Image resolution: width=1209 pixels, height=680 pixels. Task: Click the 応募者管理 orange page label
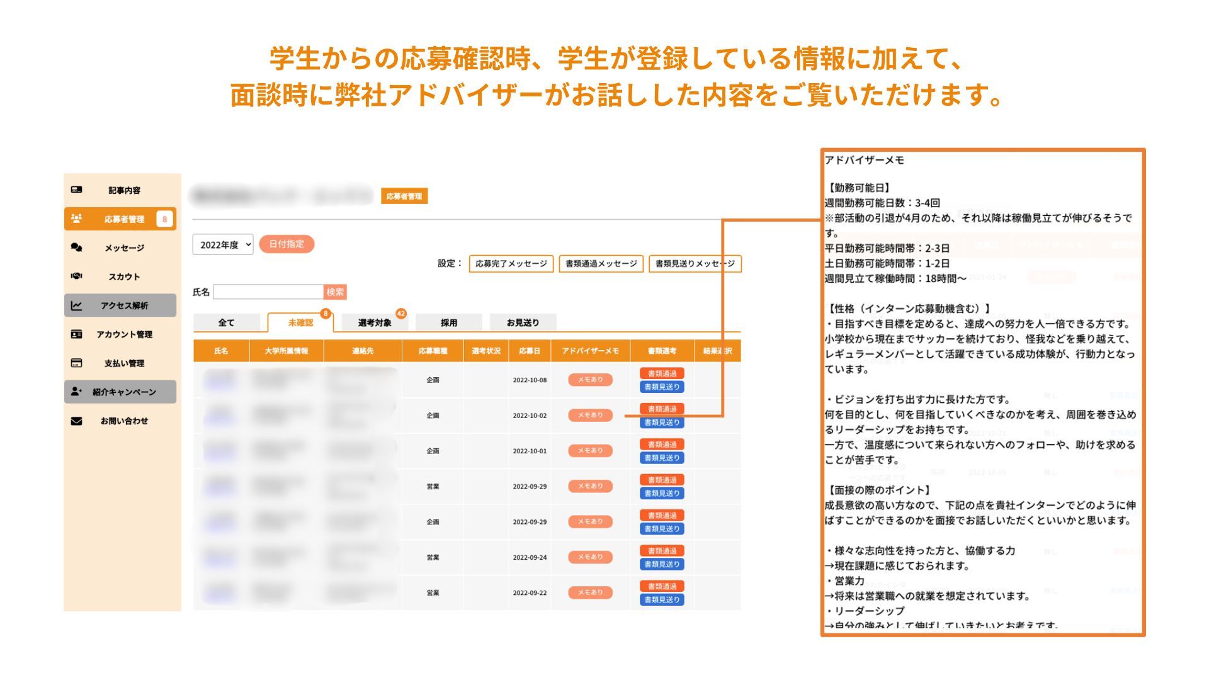(404, 196)
